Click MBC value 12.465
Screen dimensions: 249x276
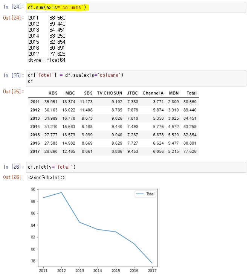[x=69, y=151]
